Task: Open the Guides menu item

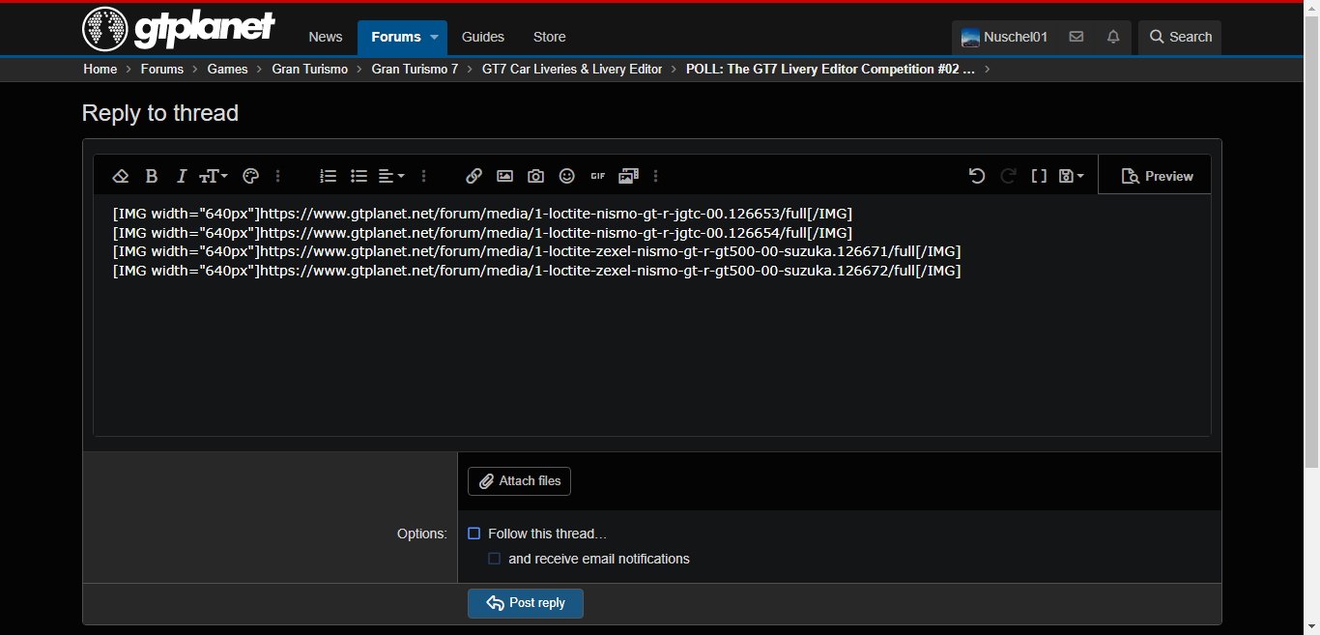Action: 483,37
